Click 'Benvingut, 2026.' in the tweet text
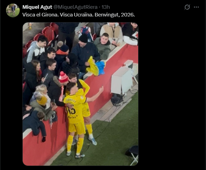206x170 pixels. 115,15
